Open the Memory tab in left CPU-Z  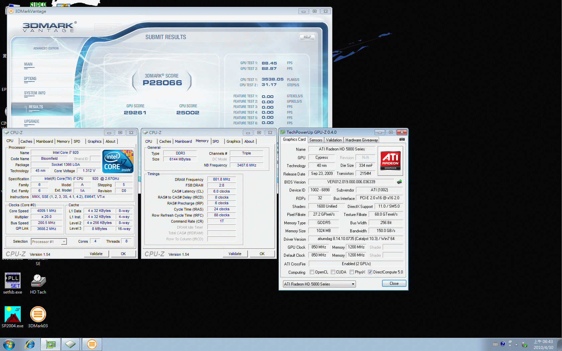pyautogui.click(x=63, y=141)
